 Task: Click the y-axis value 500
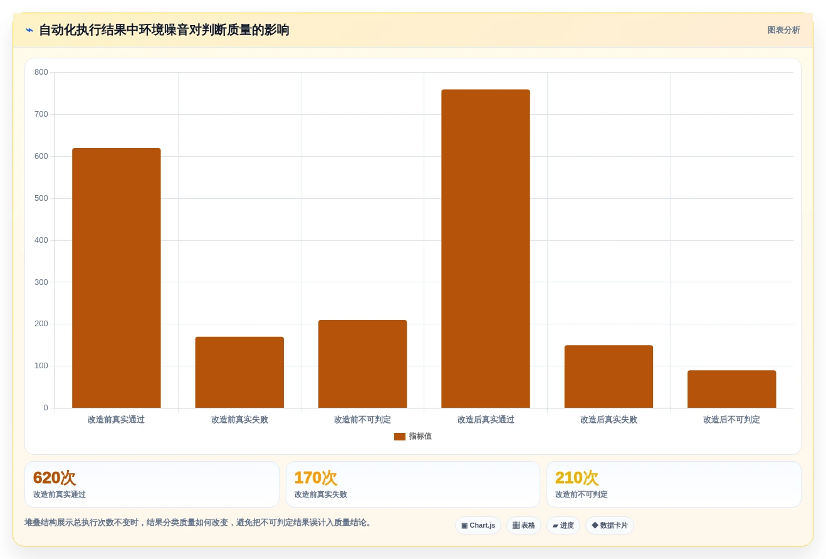pos(41,198)
